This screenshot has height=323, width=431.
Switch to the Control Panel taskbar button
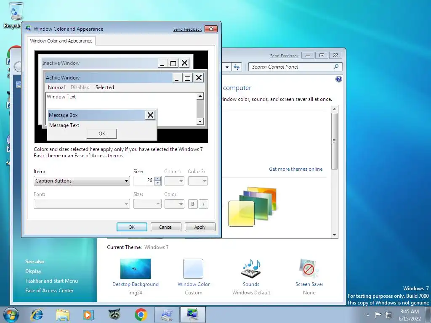(x=167, y=315)
